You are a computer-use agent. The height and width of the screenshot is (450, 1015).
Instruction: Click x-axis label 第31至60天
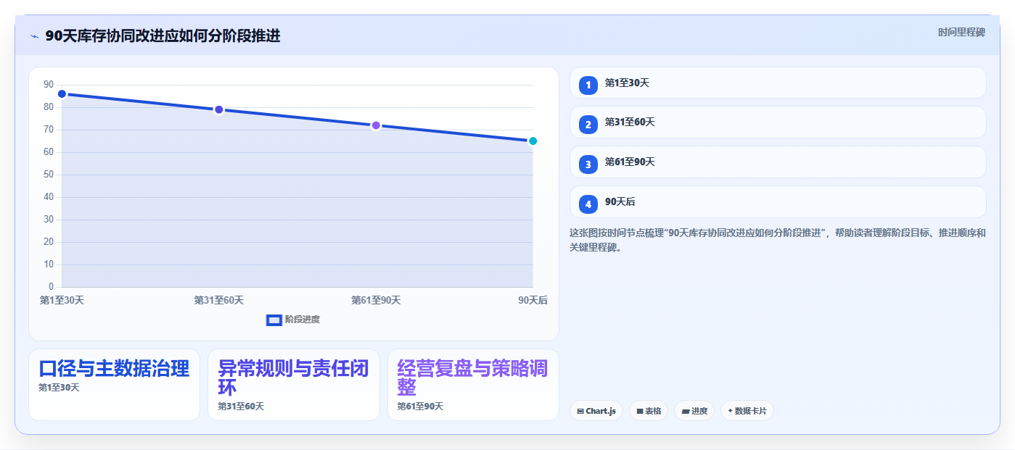(x=218, y=300)
